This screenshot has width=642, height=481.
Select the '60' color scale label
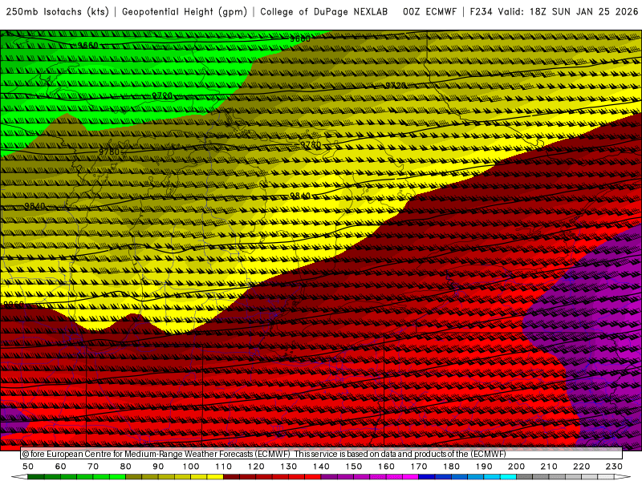coord(61,467)
